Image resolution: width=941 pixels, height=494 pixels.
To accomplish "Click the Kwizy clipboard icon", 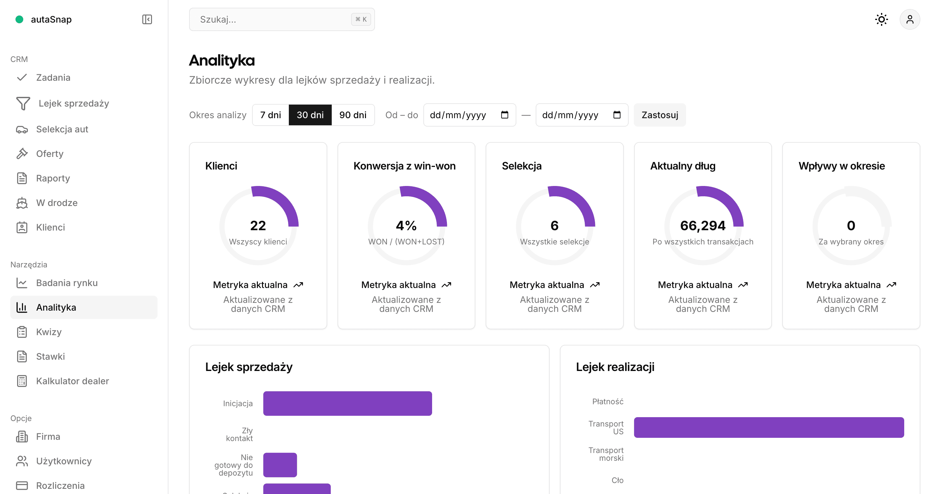I will 22,332.
